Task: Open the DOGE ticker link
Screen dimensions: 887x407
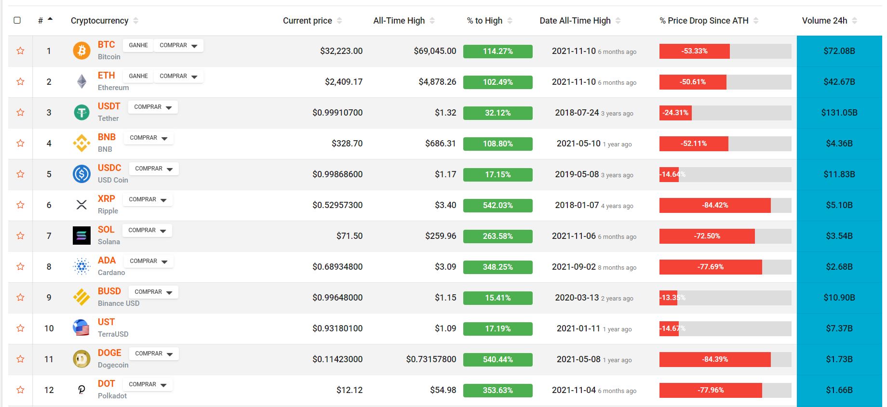Action: [x=109, y=353]
